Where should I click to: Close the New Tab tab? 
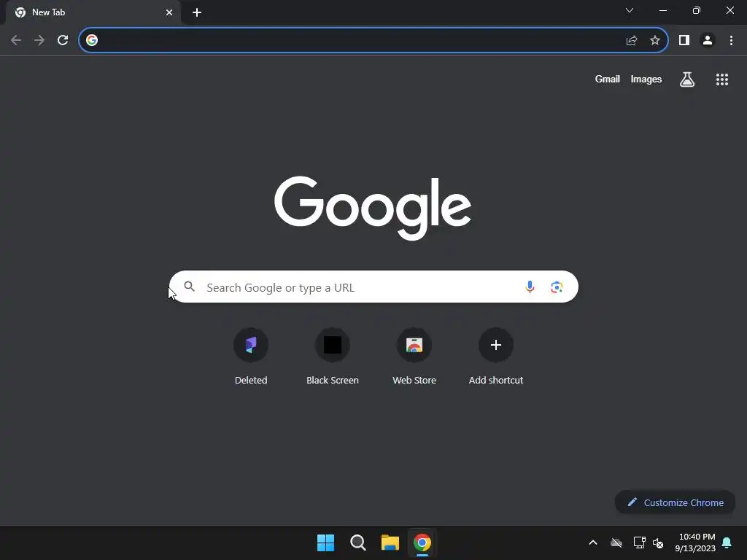coord(169,12)
